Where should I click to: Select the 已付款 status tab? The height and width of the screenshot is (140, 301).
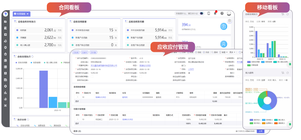pyautogui.click(x=93, y=52)
